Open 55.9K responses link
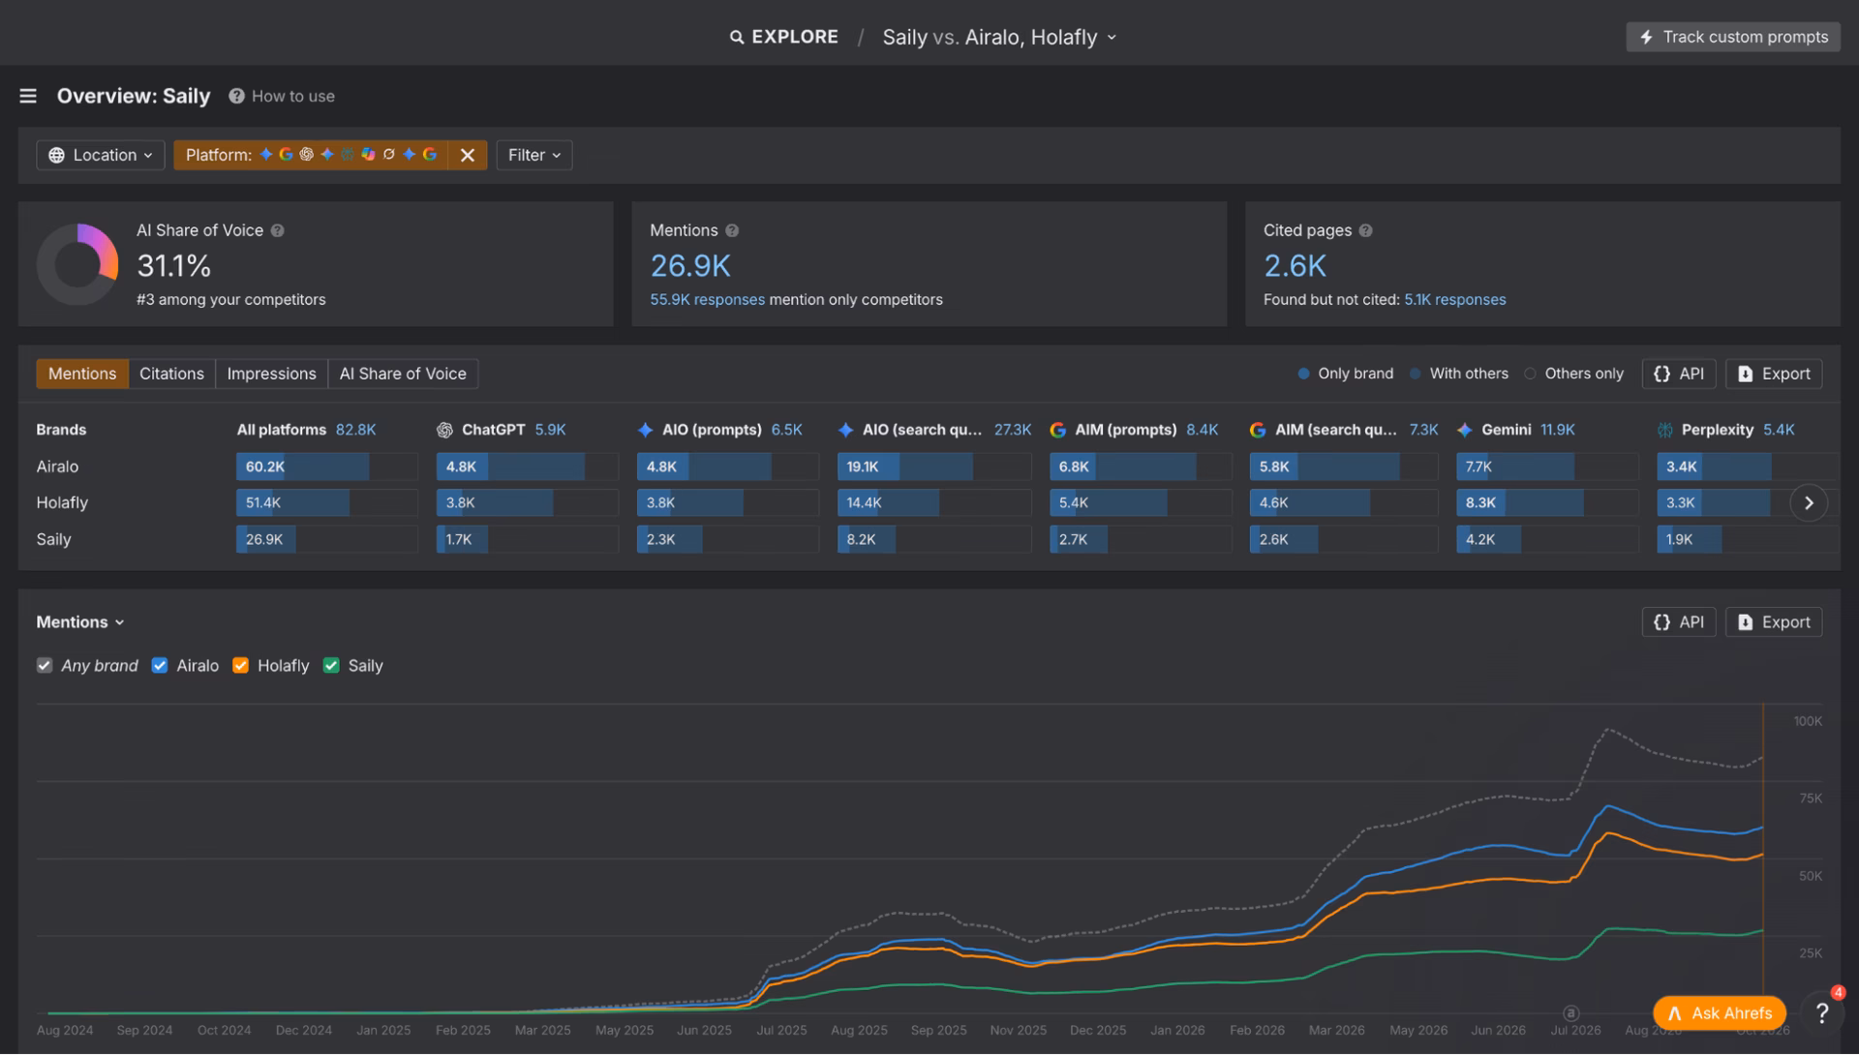Image resolution: width=1859 pixels, height=1055 pixels. click(707, 300)
